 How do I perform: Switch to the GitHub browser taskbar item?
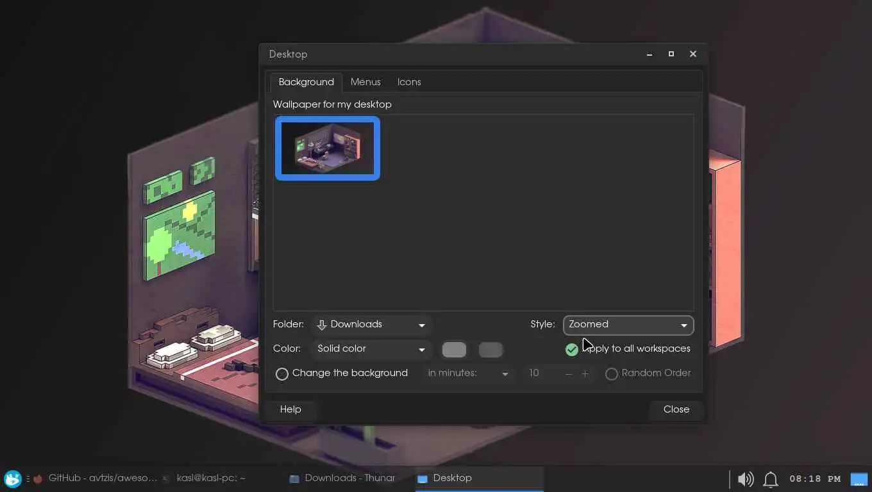[x=95, y=478]
